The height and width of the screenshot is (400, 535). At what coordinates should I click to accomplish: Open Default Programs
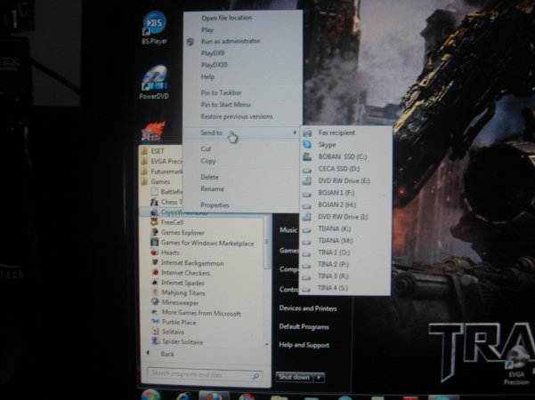coord(304,327)
